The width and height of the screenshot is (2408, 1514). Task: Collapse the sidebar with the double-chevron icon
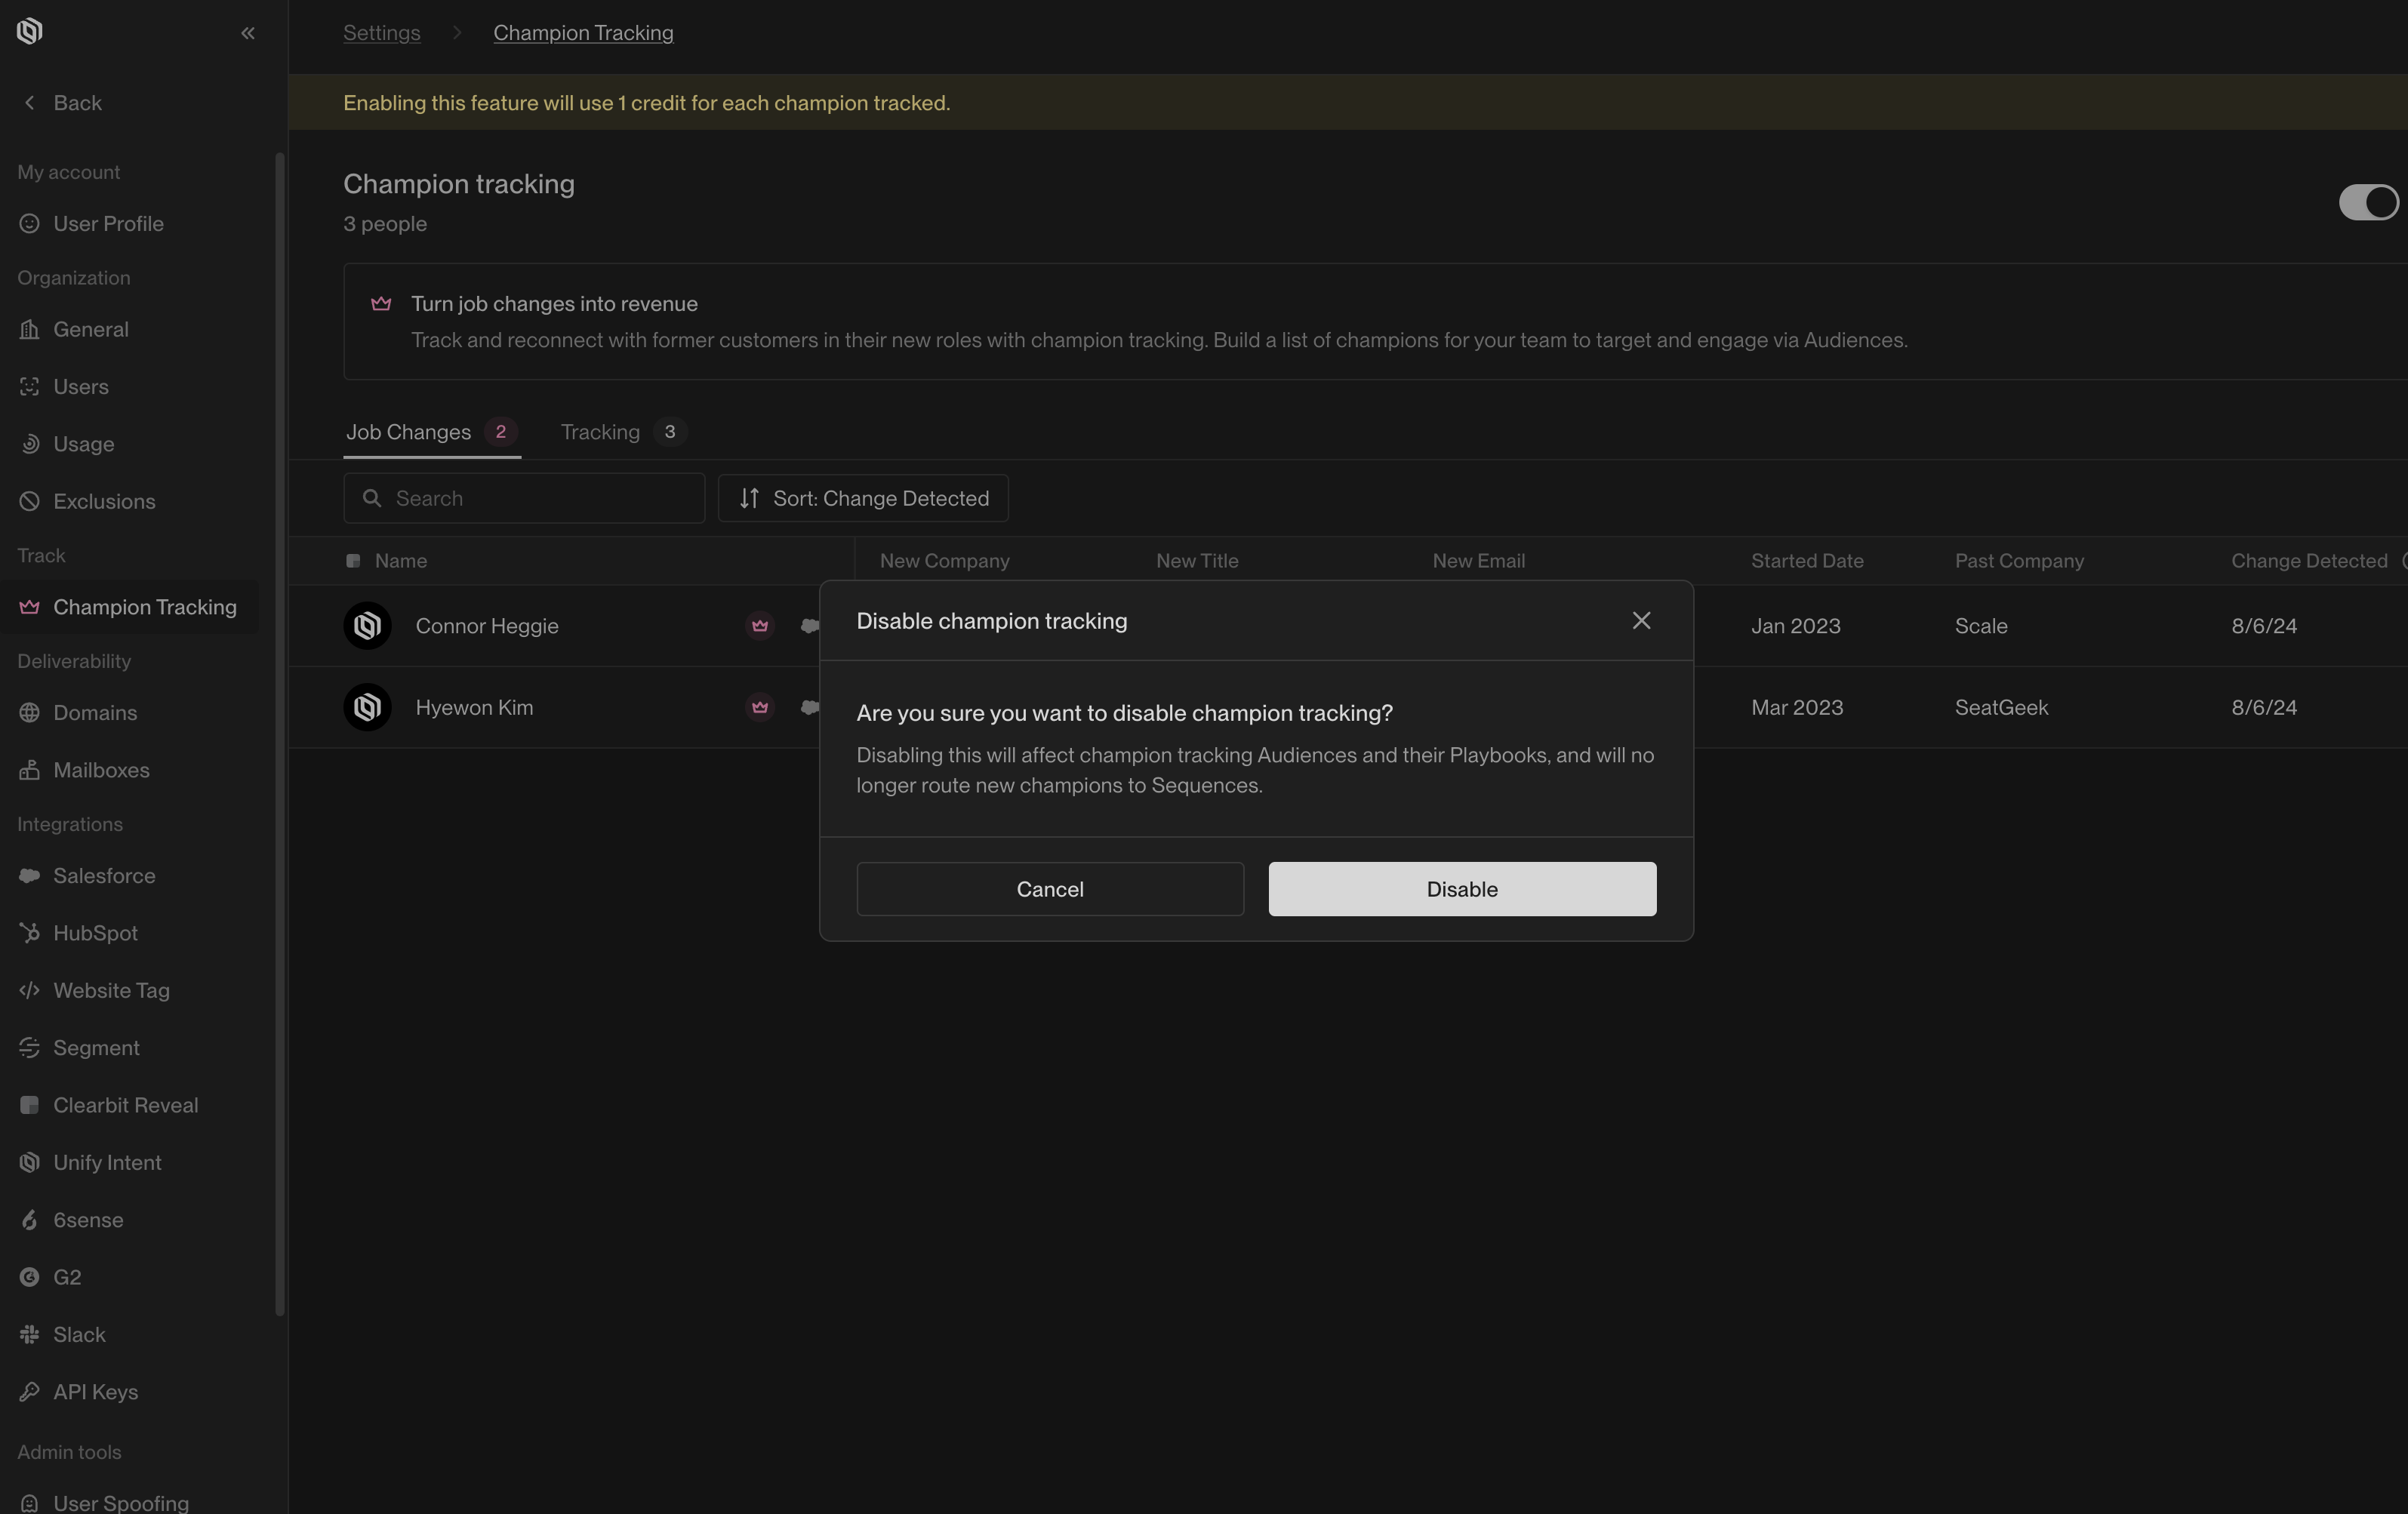point(248,33)
